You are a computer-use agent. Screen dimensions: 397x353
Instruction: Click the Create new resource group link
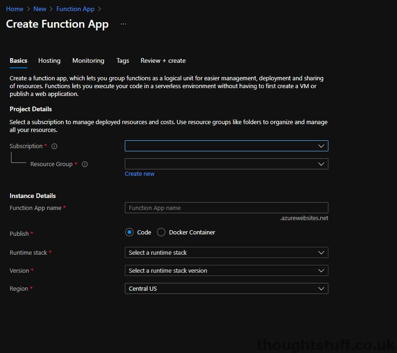140,174
